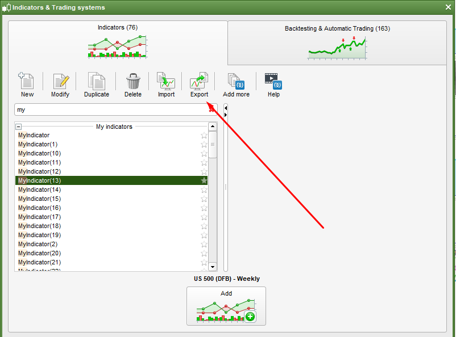Toggle favorite star for MyIndicator(21)

point(204,263)
